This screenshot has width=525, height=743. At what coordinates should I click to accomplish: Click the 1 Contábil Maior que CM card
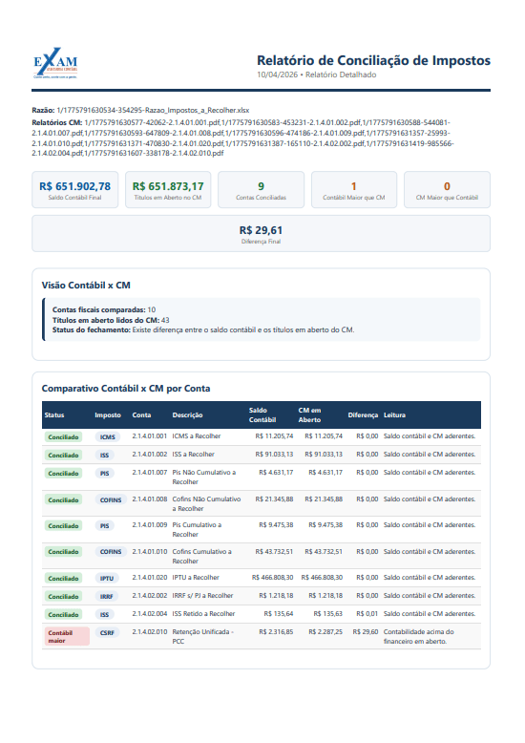(354, 189)
